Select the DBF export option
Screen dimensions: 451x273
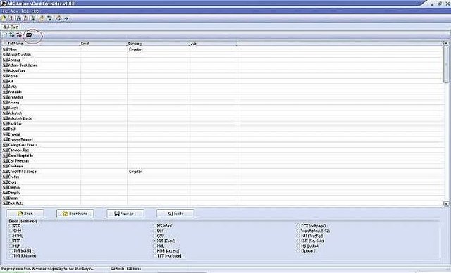coord(159,231)
